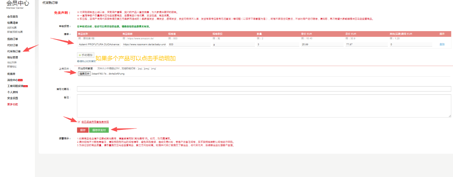The height and width of the screenshot is (177, 453).
Task: Click the green 保存并支付 button
Action: pos(99,130)
